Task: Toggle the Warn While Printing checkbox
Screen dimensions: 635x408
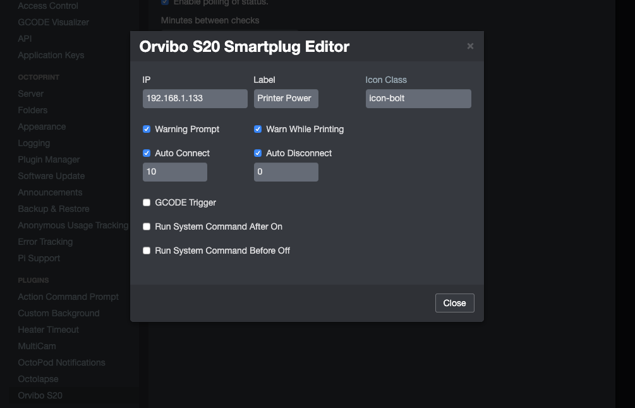Action: coord(258,129)
